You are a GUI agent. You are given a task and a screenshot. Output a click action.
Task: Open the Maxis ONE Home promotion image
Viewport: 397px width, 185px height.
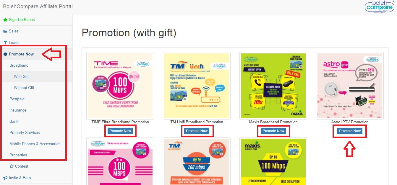point(273,86)
